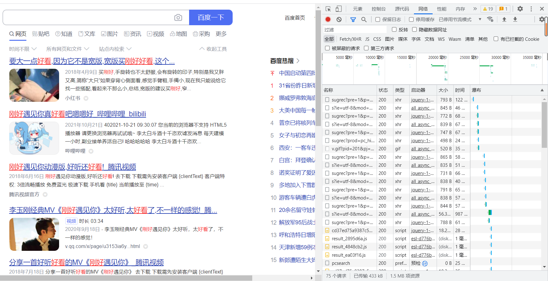
Task: Open network conditions wifi icon
Action: pos(490,19)
